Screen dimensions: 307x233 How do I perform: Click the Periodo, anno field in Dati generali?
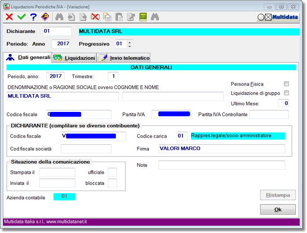click(x=56, y=76)
